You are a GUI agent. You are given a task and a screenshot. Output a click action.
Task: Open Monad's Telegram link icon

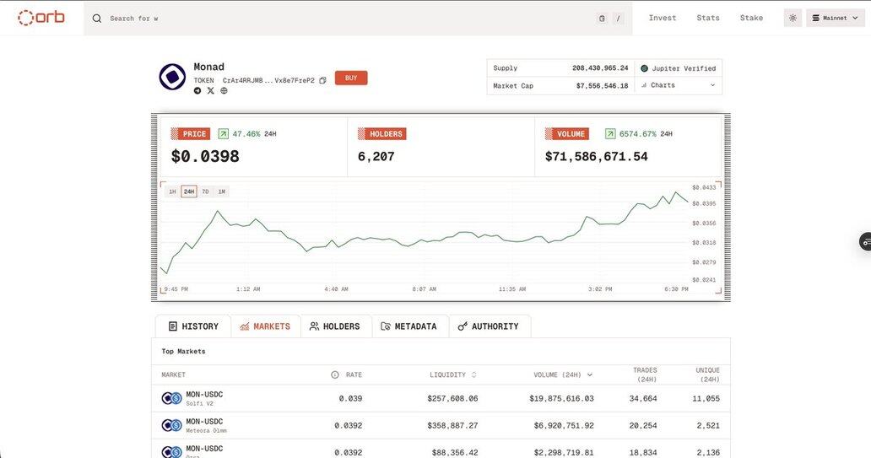click(197, 91)
